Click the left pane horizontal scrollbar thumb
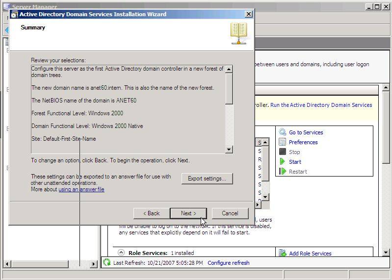The image size is (392, 280). click(x=40, y=264)
